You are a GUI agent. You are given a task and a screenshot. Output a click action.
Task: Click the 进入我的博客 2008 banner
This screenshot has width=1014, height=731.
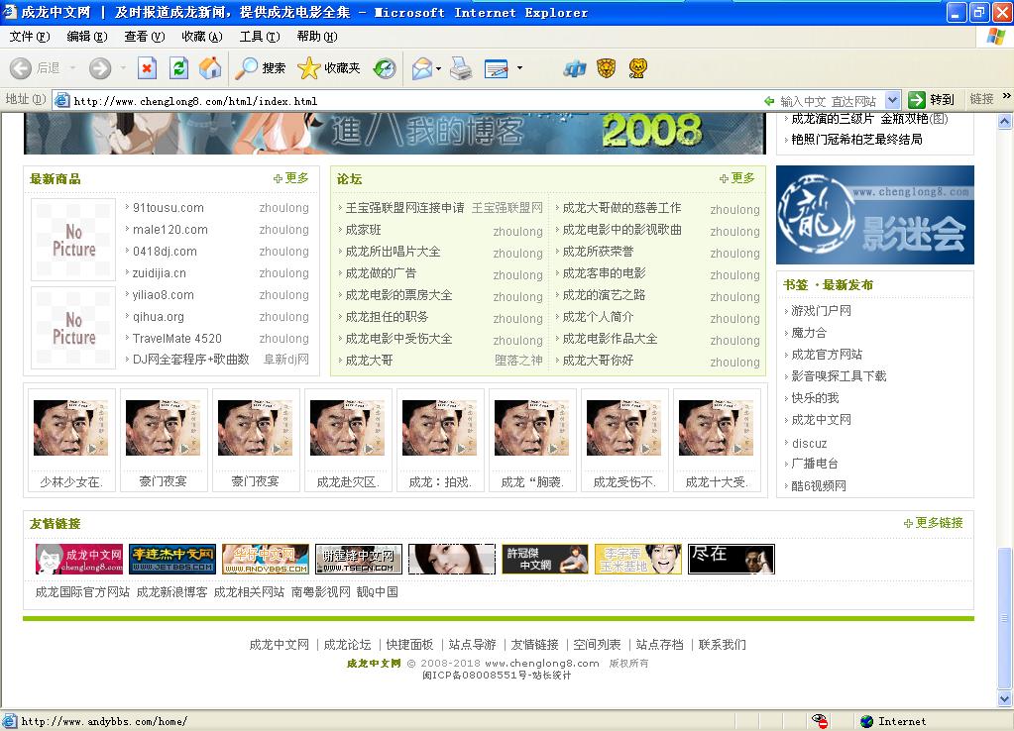point(394,133)
